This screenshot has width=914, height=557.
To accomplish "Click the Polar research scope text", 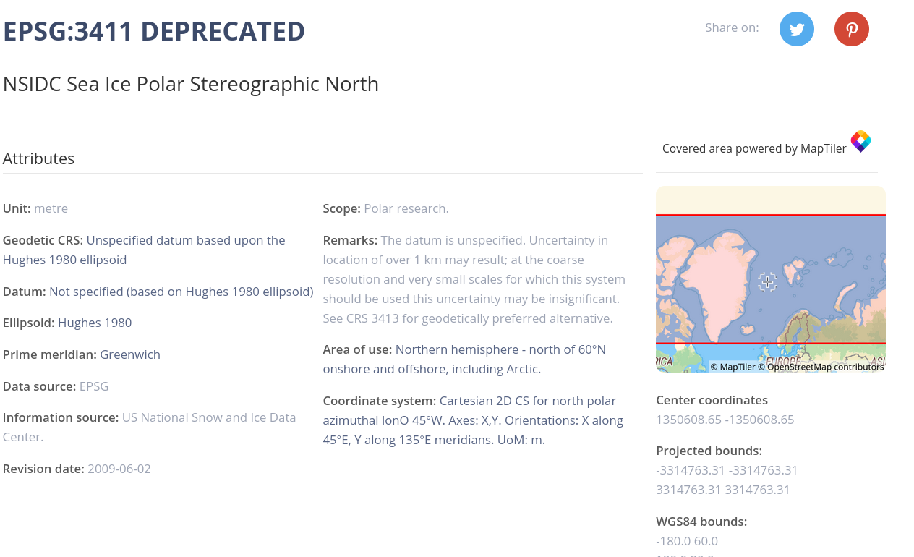I will pyautogui.click(x=406, y=208).
